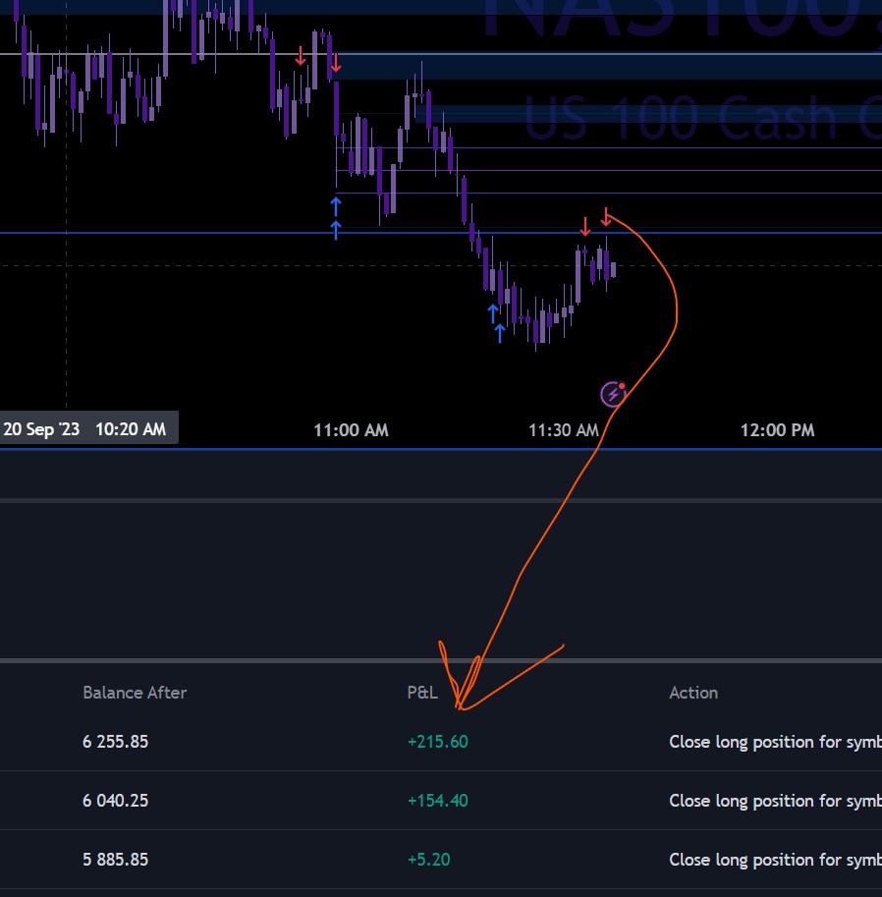882x897 pixels.
Task: Select the +215.60 profit value
Action: click(438, 742)
